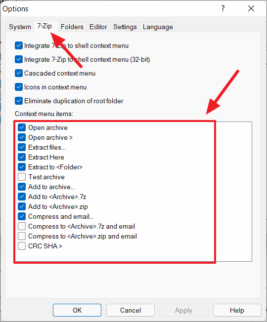Close the Options dialog
The width and height of the screenshot is (267, 322).
click(251, 8)
